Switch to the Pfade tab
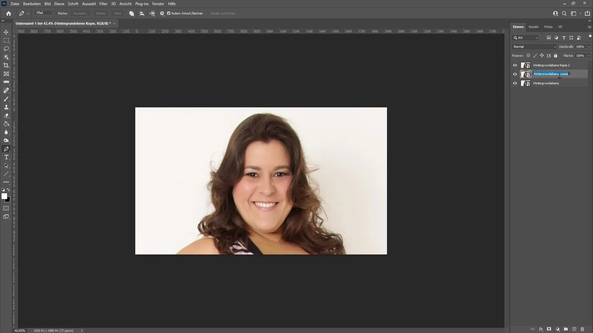 tap(549, 27)
